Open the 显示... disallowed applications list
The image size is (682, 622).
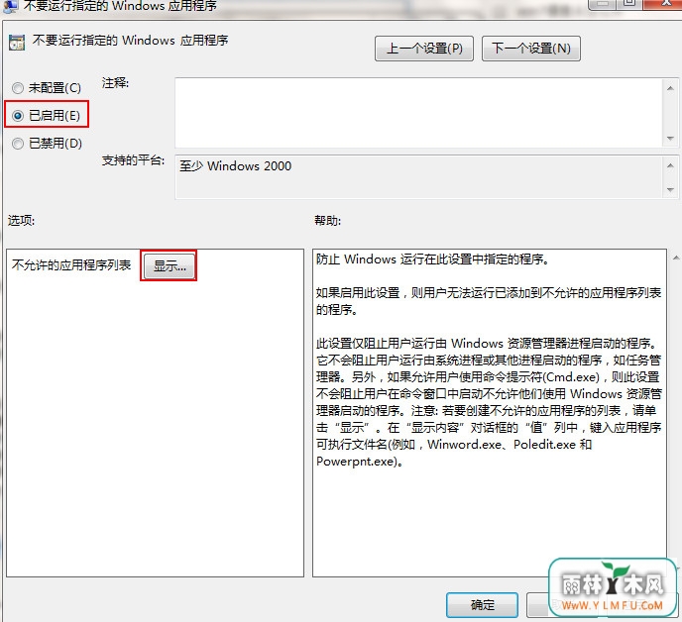click(x=170, y=265)
